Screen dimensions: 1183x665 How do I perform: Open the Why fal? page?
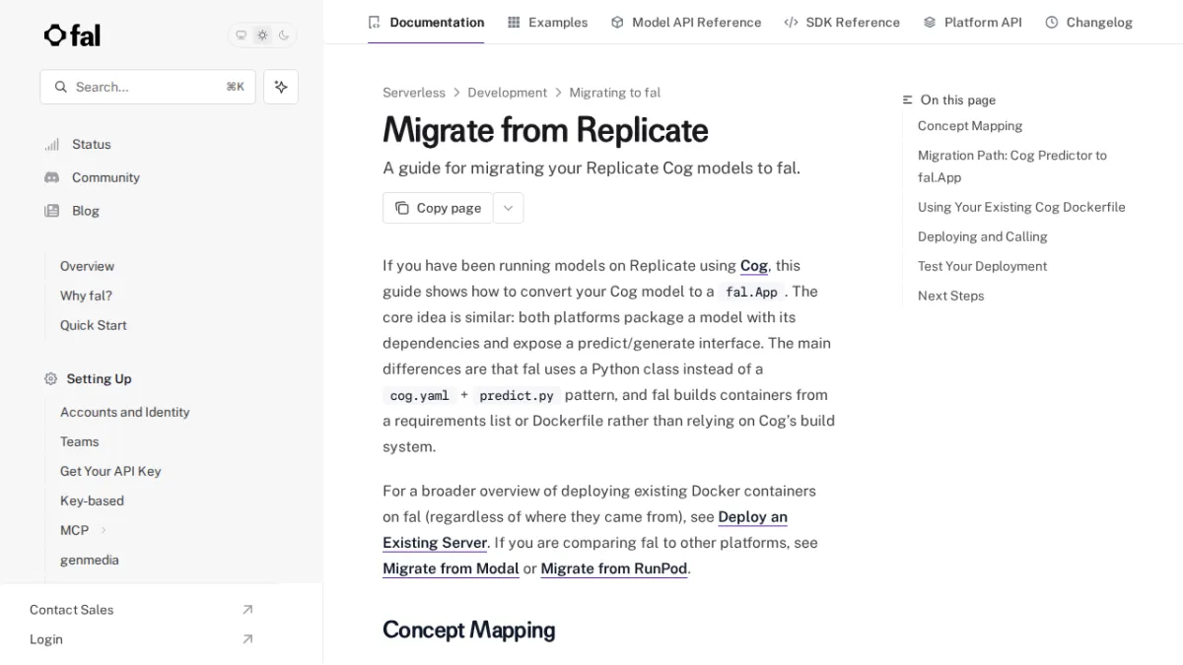coord(86,296)
